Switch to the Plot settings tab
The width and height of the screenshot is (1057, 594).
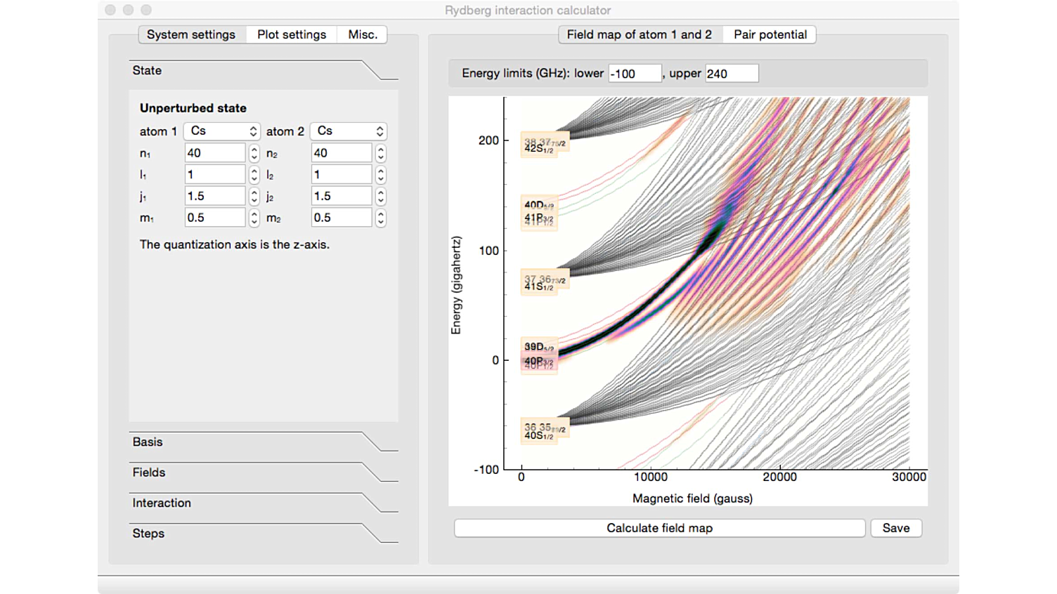[291, 34]
